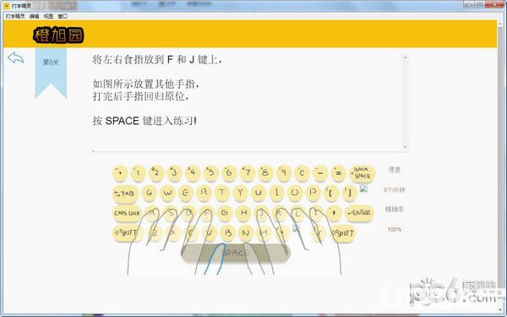The width and height of the screenshot is (507, 317).
Task: Open the 窗口 menu
Action: [x=63, y=16]
